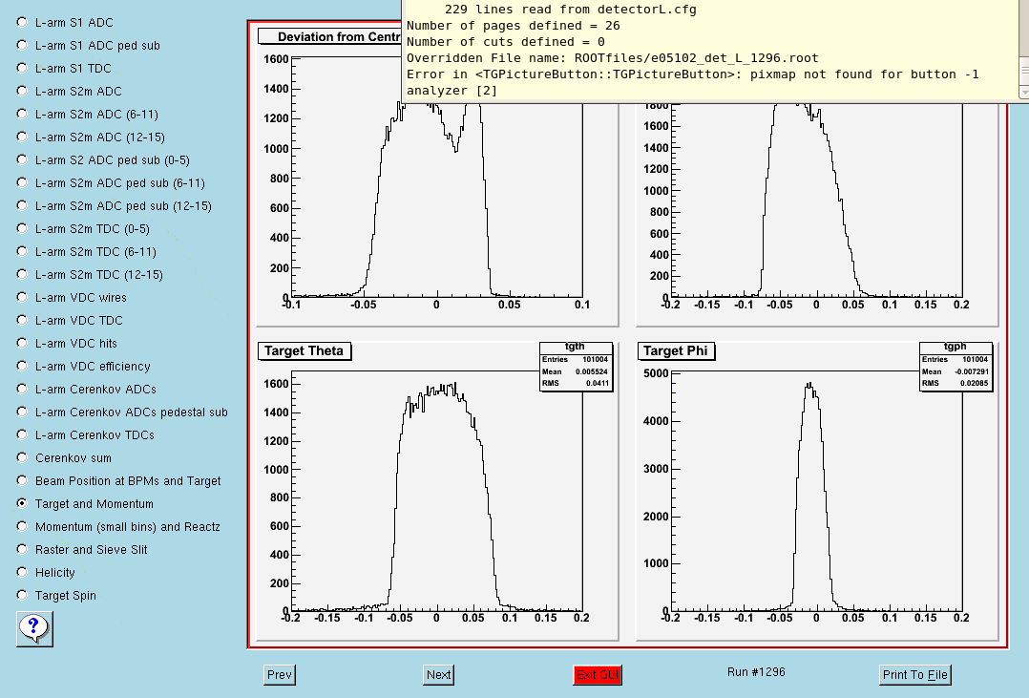Screen dimensions: 1029x698
Task: Switch to L-arm S2m TDC (12-15)
Action: point(22,274)
